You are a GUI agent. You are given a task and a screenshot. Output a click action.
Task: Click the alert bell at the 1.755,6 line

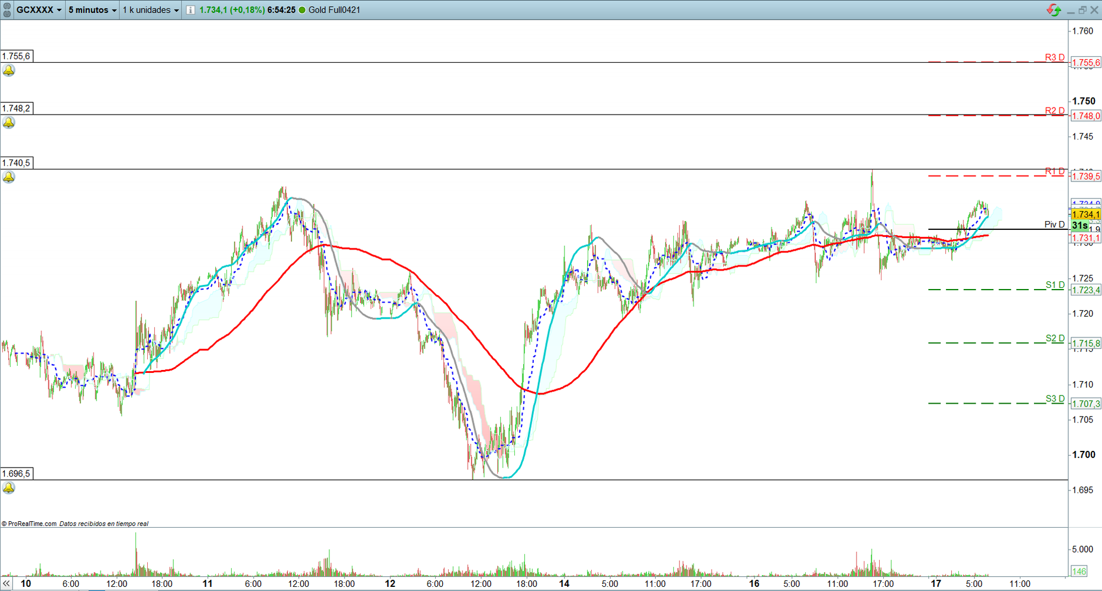coord(9,71)
